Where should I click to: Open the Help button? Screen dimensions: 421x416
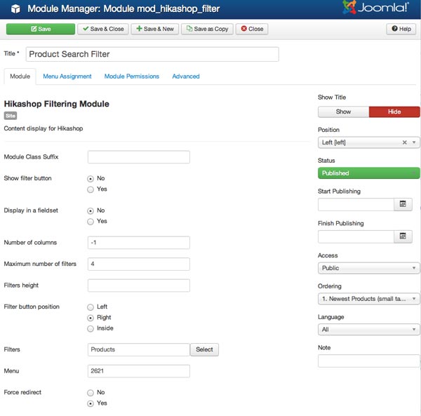click(401, 29)
